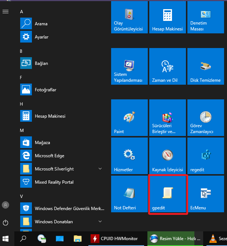Viewport: 227px width, 246px height.
Task: Switch to the Resim Yükle browser window
Action: (175, 239)
